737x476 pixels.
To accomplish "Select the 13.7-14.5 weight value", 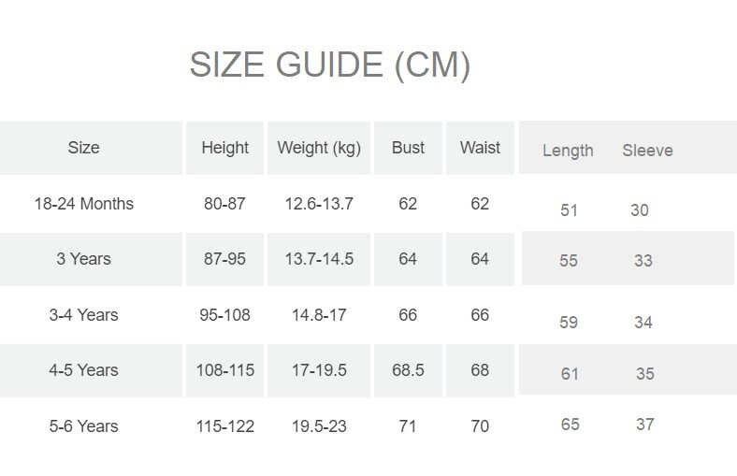I will click(x=319, y=259).
